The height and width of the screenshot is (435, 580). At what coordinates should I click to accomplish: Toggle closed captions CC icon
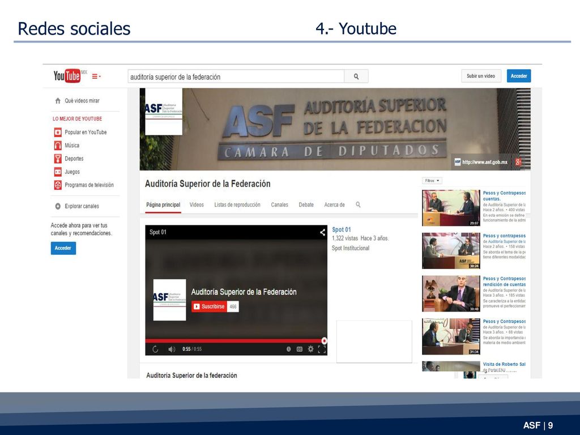click(x=300, y=349)
